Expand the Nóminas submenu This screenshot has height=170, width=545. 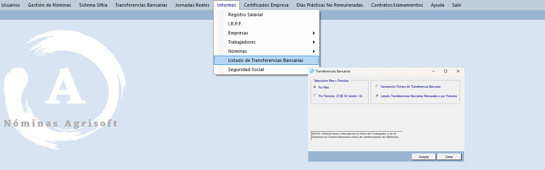pos(266,51)
